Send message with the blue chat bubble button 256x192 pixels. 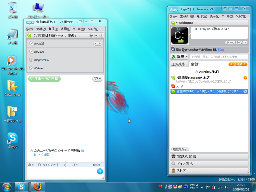click(x=100, y=171)
